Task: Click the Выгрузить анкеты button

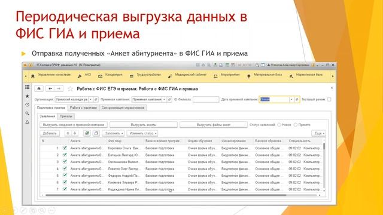Action: click(x=144, y=125)
